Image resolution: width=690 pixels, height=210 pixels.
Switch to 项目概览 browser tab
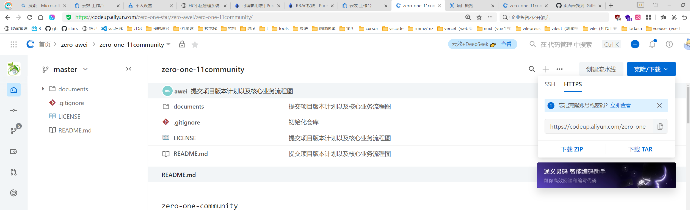472,5
